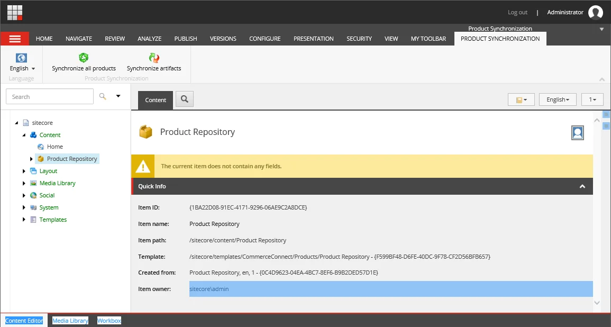Click the Synchronize all products icon
This screenshot has width=611, height=327.
point(84,58)
